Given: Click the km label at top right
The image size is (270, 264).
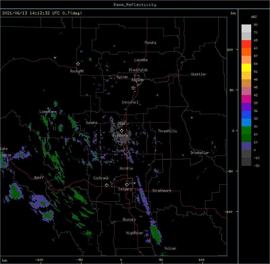Looking at the screenshot, I should click(233, 13).
